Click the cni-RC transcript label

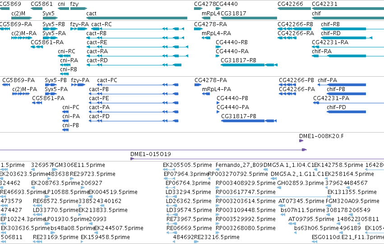point(66,51)
